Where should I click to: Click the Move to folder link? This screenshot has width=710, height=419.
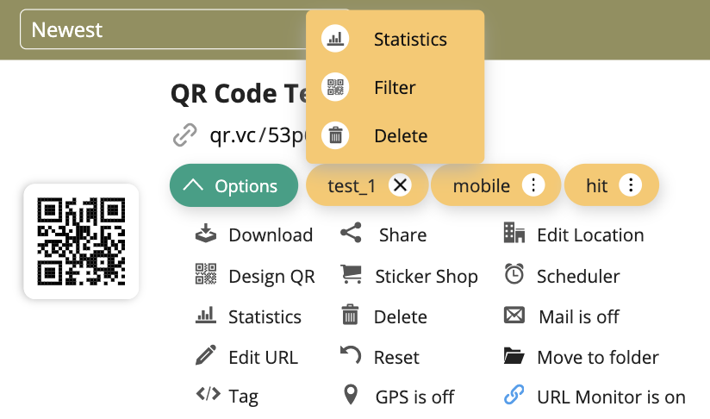pos(597,357)
